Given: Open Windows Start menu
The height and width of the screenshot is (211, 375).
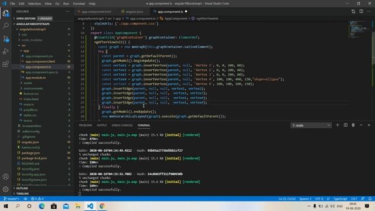Looking at the screenshot, I should click(6, 206).
